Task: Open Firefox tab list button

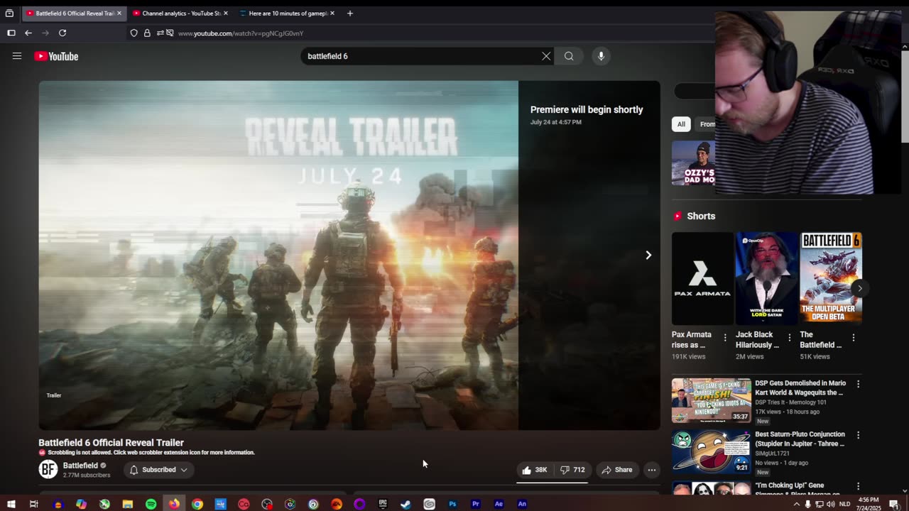Action: click(9, 13)
